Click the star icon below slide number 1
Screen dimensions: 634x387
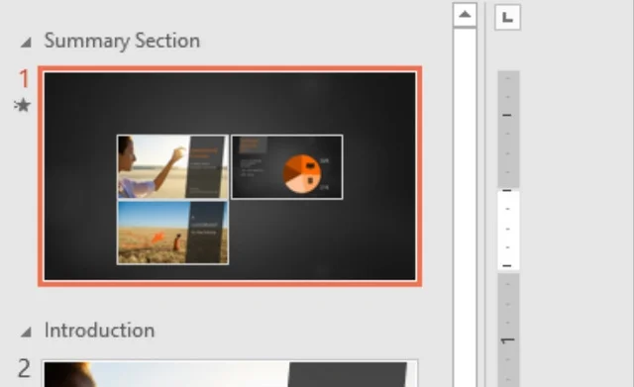click(22, 105)
